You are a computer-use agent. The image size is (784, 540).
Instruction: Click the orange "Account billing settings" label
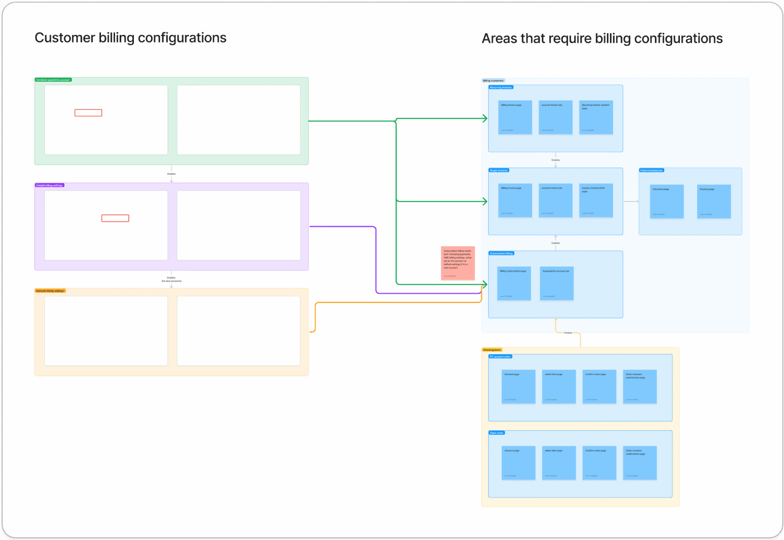pos(50,291)
